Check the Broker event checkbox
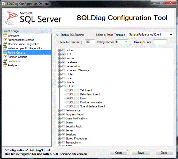This screenshot has width=178, height=159. pyautogui.click(x=64, y=50)
